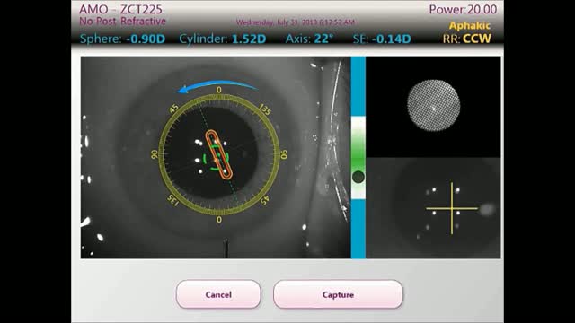Click the No Post Refractive label
Screen dimensions: 575x323
point(122,22)
